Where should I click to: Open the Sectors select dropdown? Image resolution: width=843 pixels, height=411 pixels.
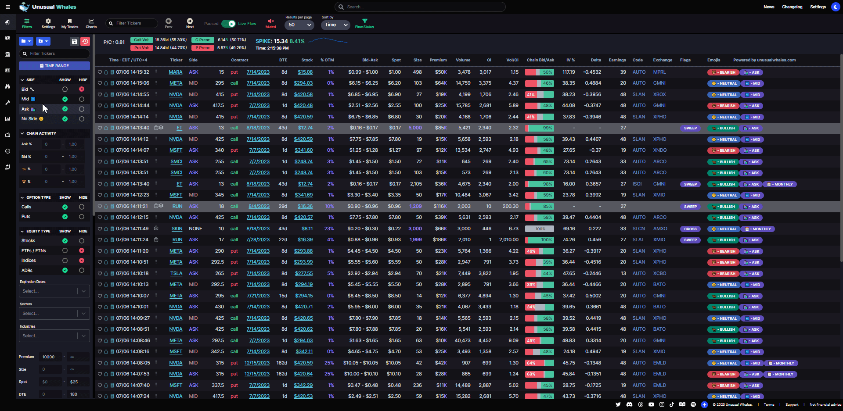[54, 314]
